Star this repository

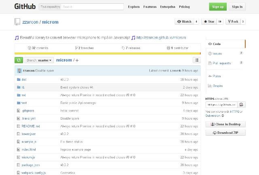tap(209, 21)
